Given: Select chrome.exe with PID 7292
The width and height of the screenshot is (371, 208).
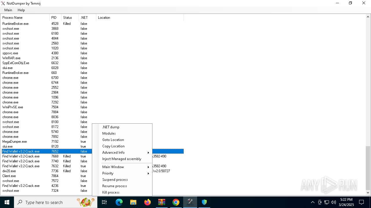Looking at the screenshot, I should [x=92, y=102].
